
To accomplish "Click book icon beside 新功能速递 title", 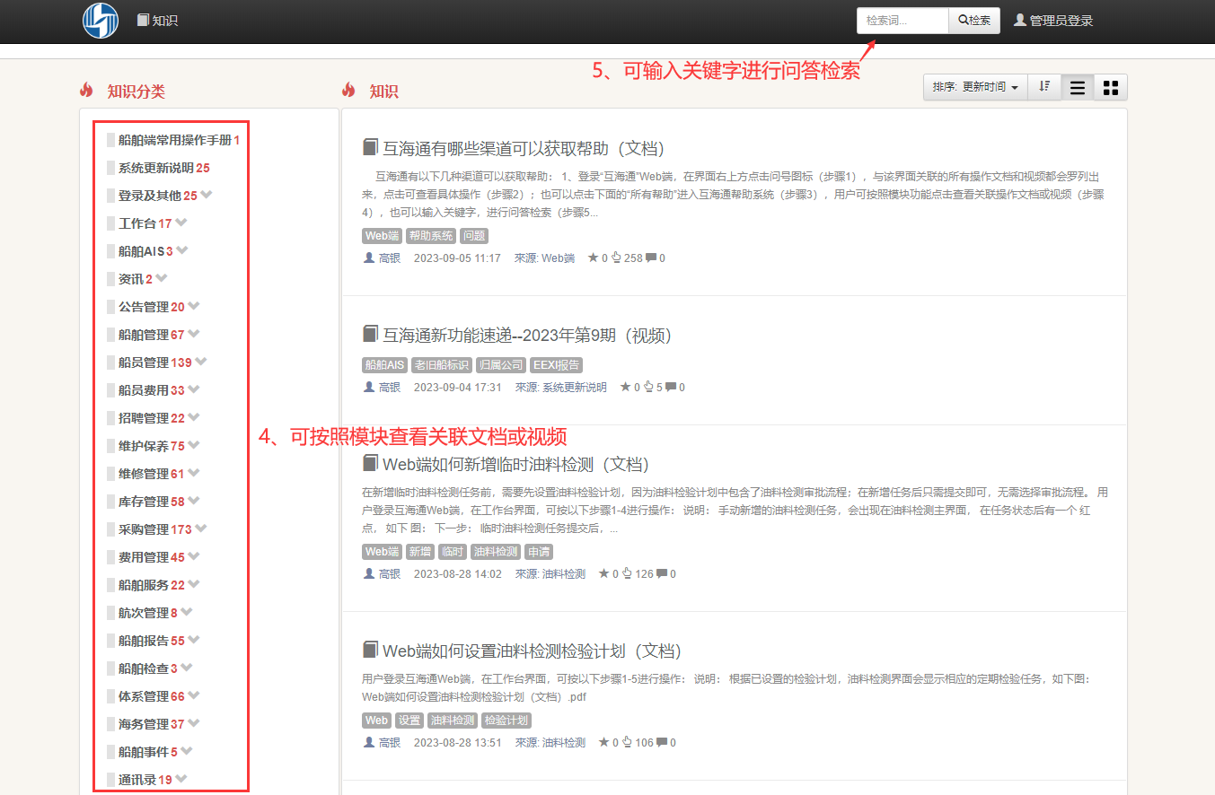I will 370,335.
